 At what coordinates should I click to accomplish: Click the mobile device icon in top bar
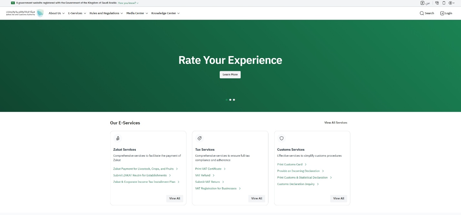pos(444,3)
